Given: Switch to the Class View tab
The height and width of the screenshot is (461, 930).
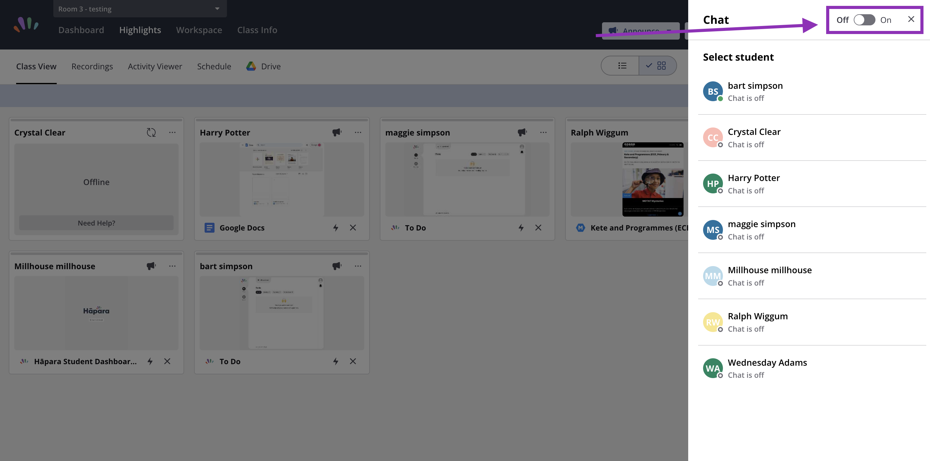Looking at the screenshot, I should (x=36, y=66).
